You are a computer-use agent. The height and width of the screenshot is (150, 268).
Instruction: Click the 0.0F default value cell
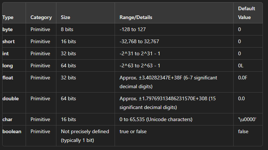pos(243,78)
